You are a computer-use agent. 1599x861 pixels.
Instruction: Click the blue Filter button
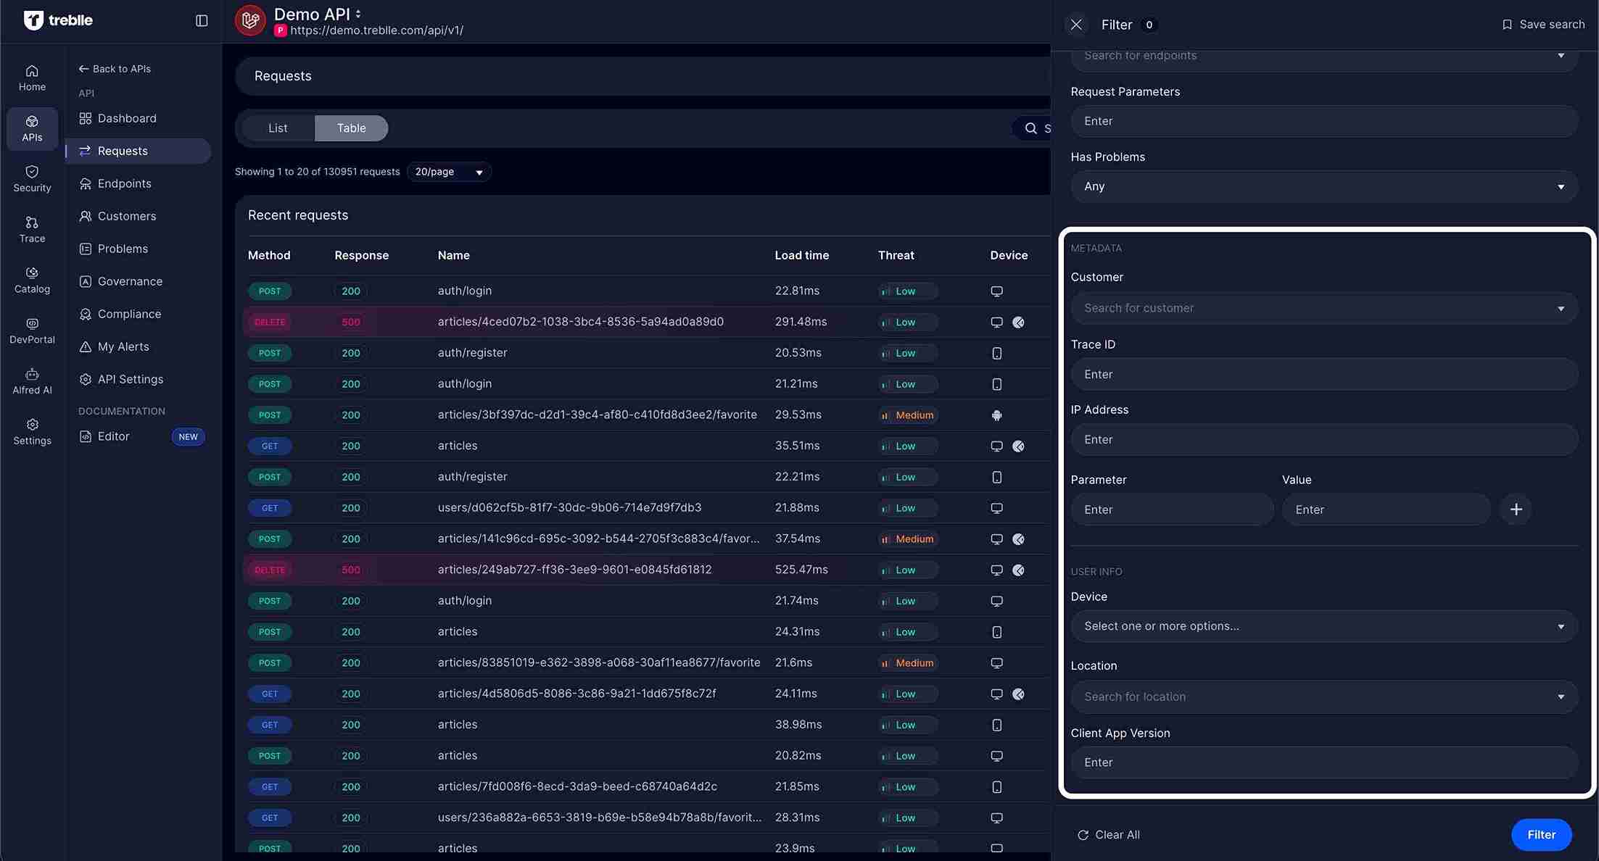tap(1541, 835)
